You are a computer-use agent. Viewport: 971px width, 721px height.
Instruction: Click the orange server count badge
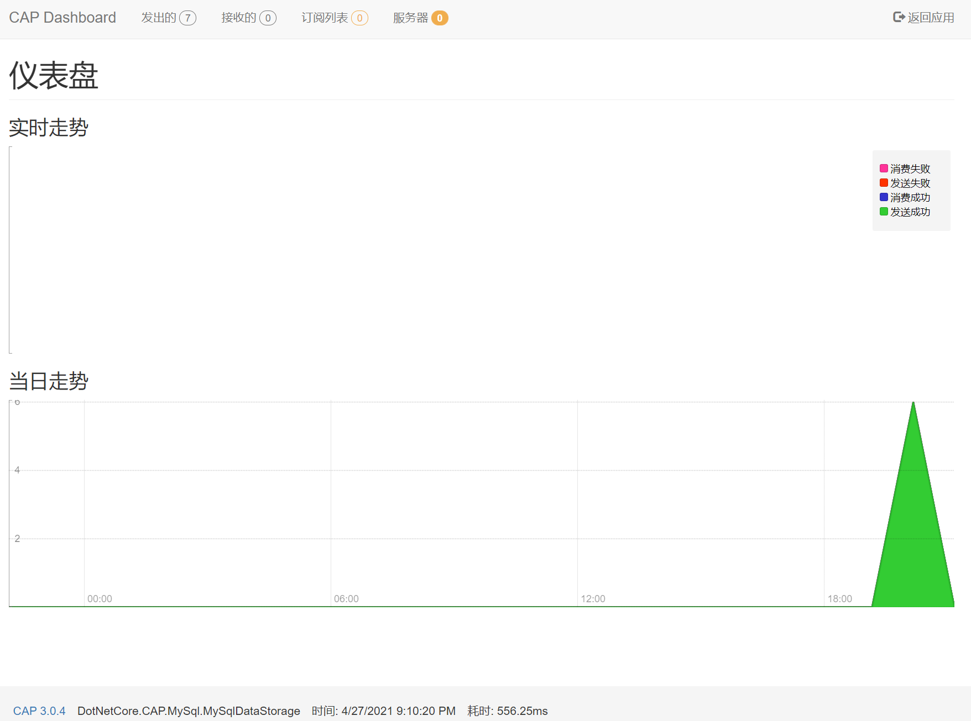click(x=440, y=18)
